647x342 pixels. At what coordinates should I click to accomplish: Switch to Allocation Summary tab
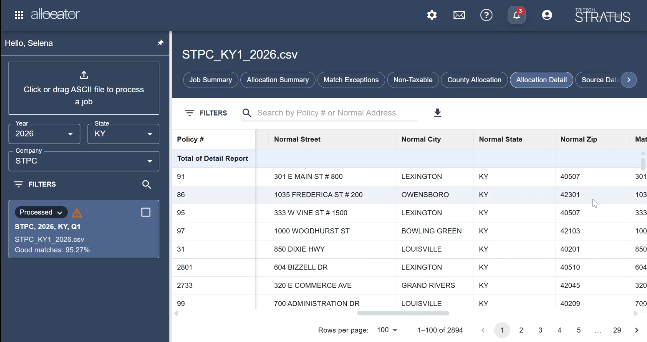click(x=278, y=80)
